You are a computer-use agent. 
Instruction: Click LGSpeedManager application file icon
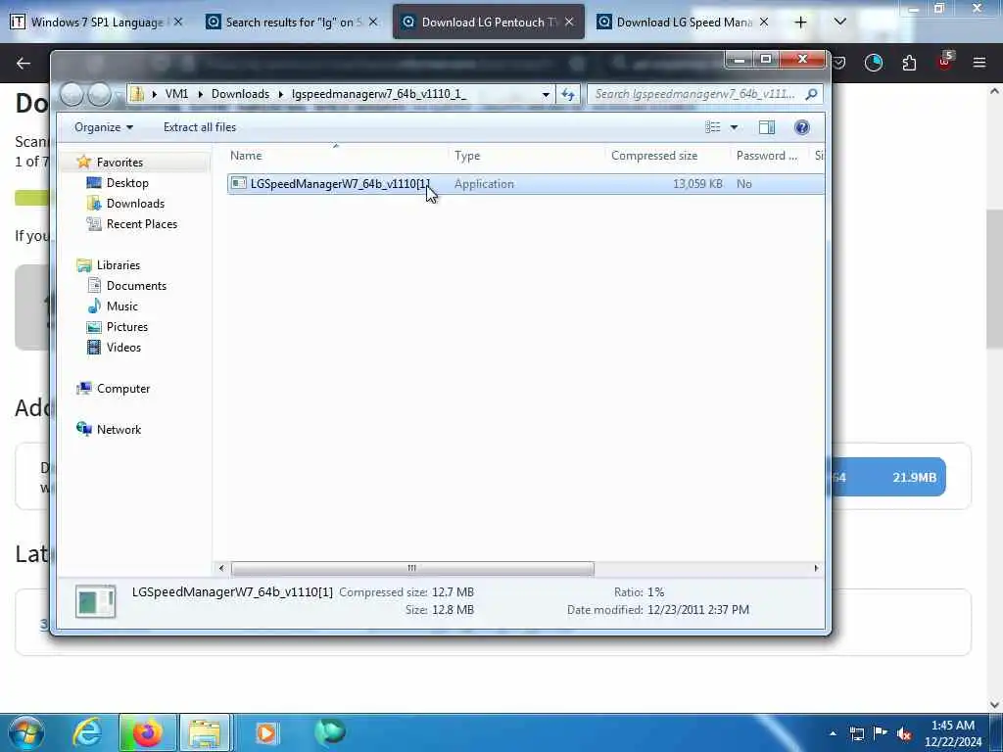[x=239, y=183]
